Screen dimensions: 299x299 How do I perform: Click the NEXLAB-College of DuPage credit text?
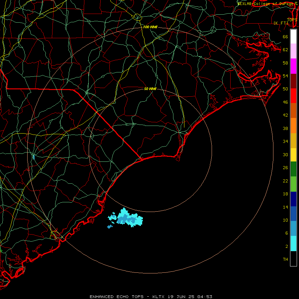click(x=267, y=4)
